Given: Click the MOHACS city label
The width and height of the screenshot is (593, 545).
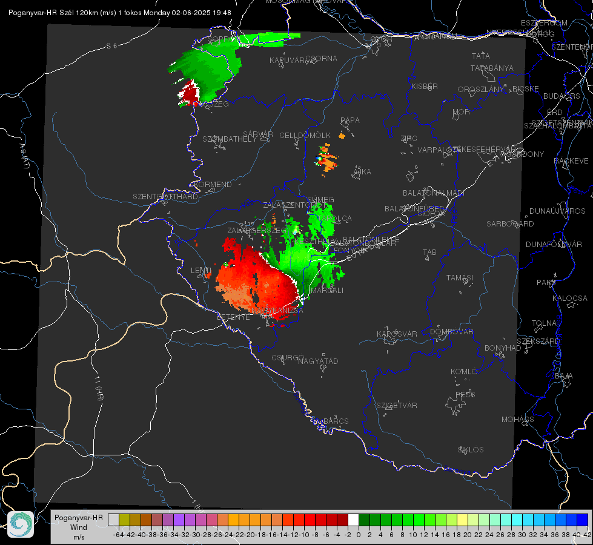Looking at the screenshot, I should click(518, 420).
